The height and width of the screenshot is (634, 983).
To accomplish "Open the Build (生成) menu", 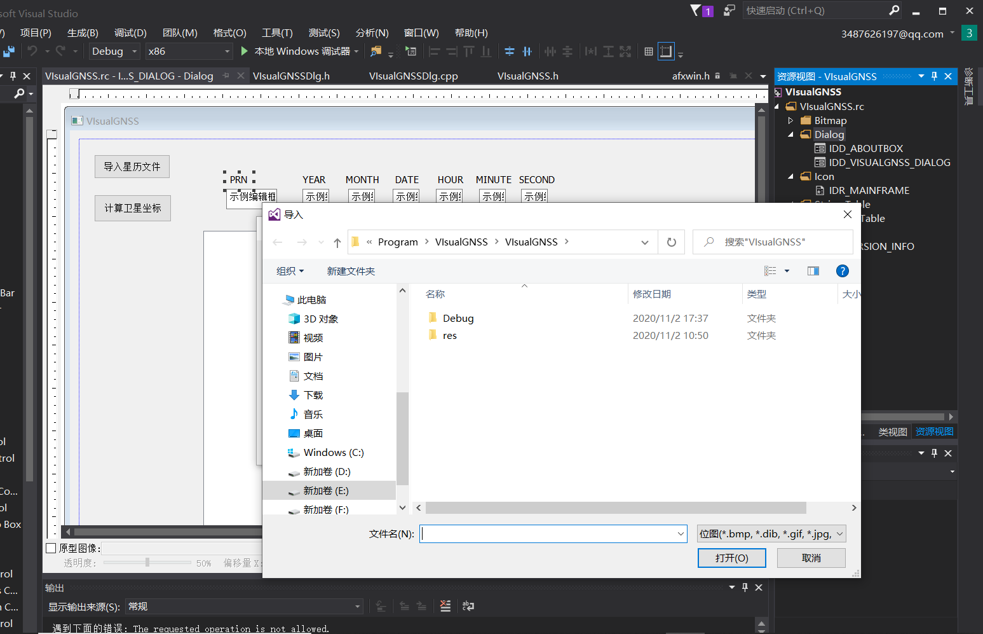I will pos(83,33).
